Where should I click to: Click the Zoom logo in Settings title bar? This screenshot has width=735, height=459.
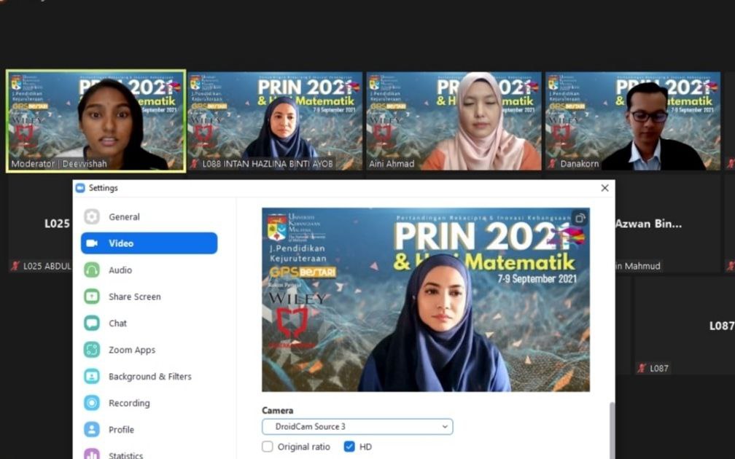pos(80,188)
